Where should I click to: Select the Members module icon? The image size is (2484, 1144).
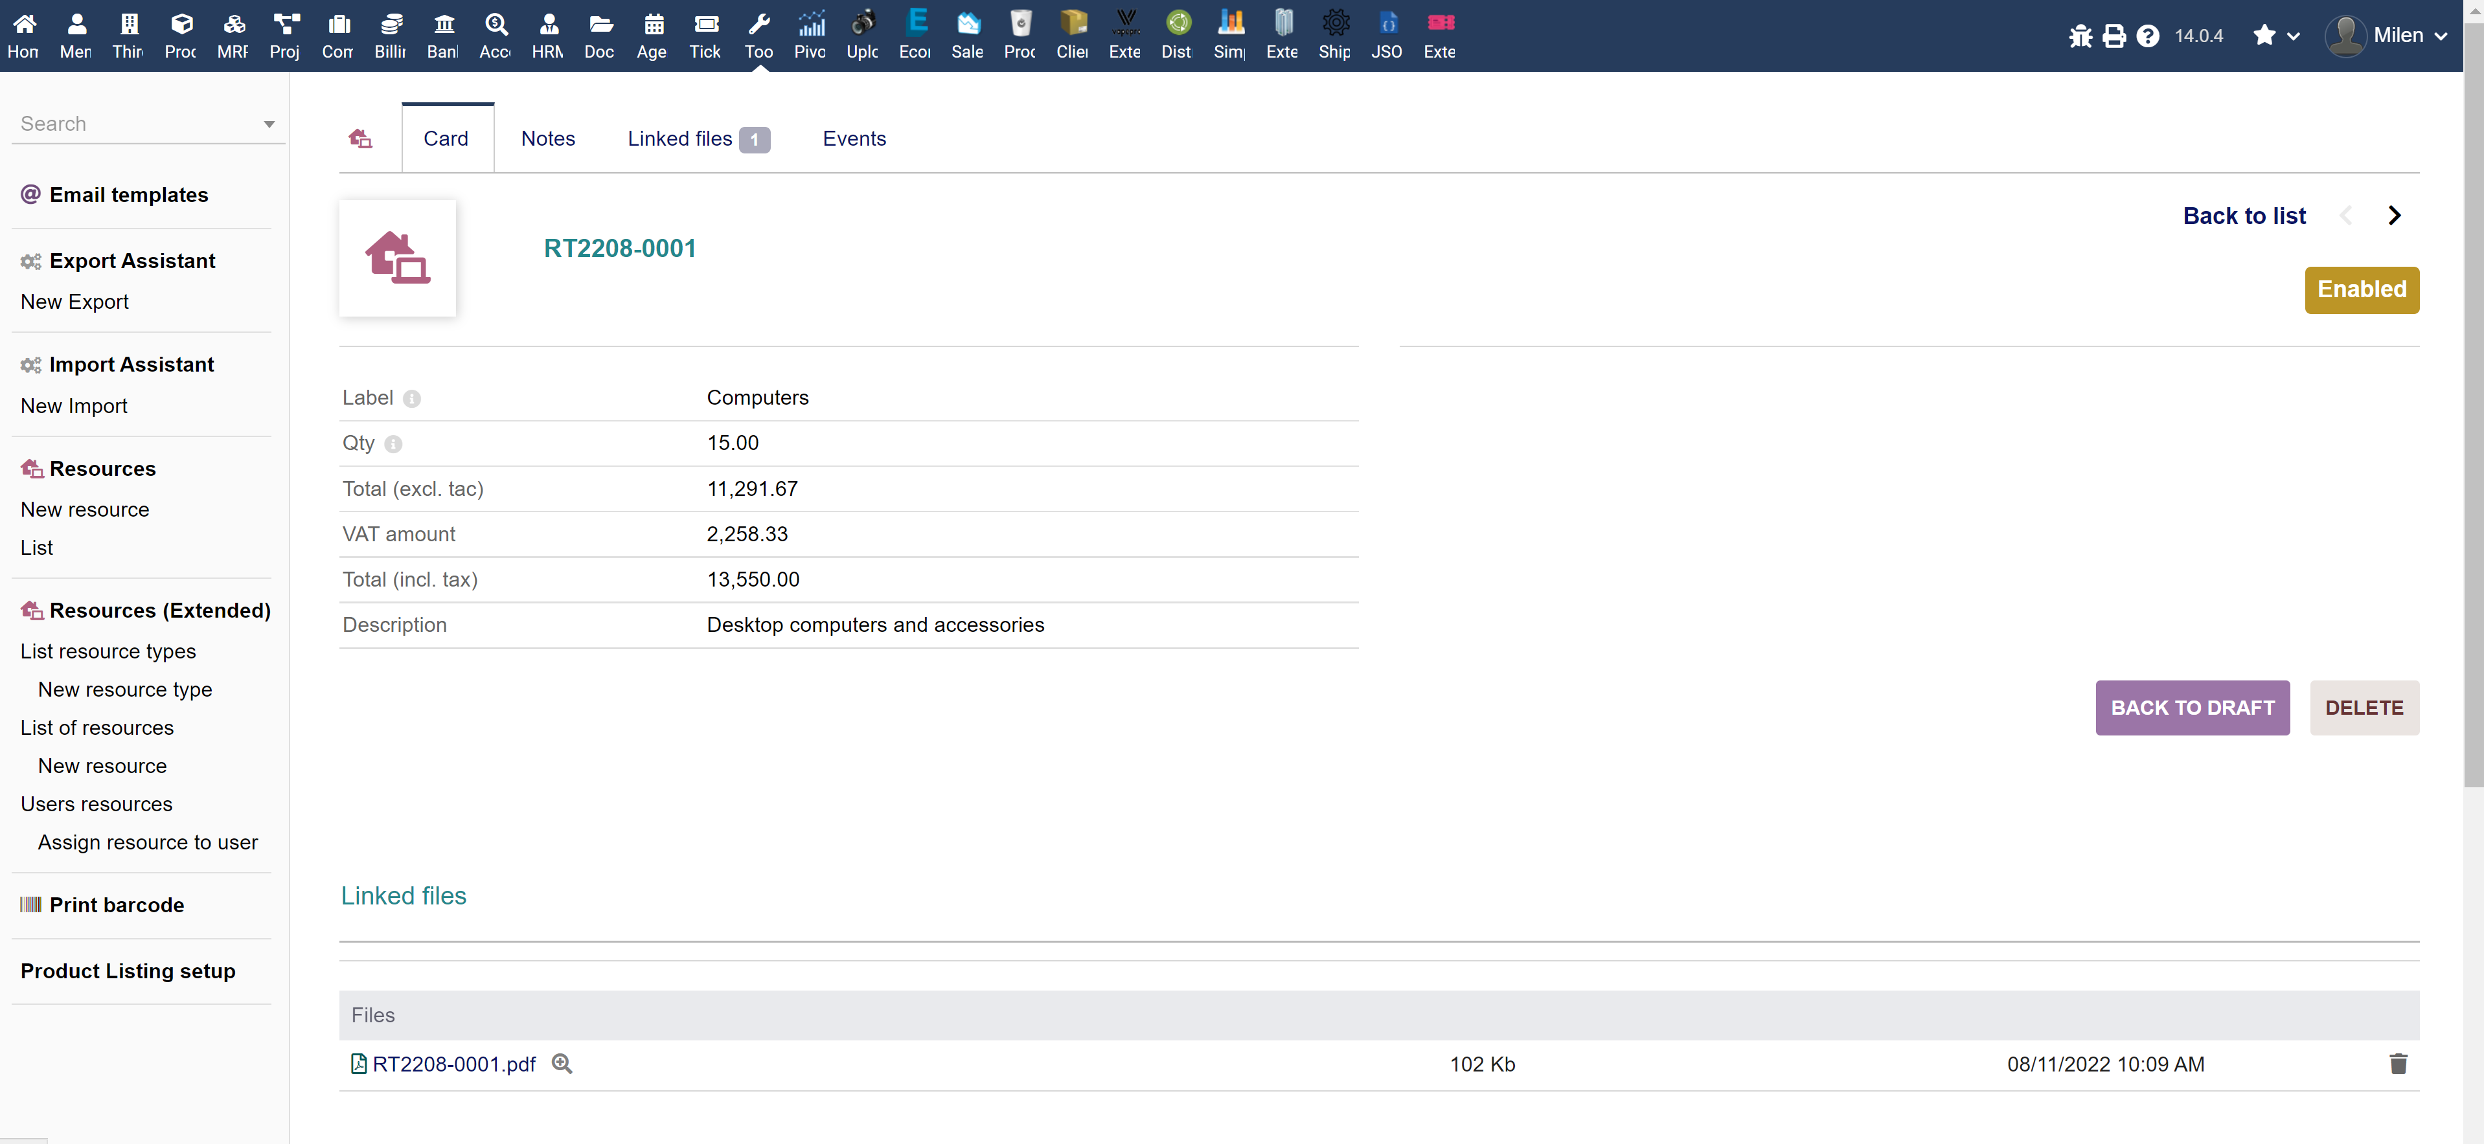75,34
